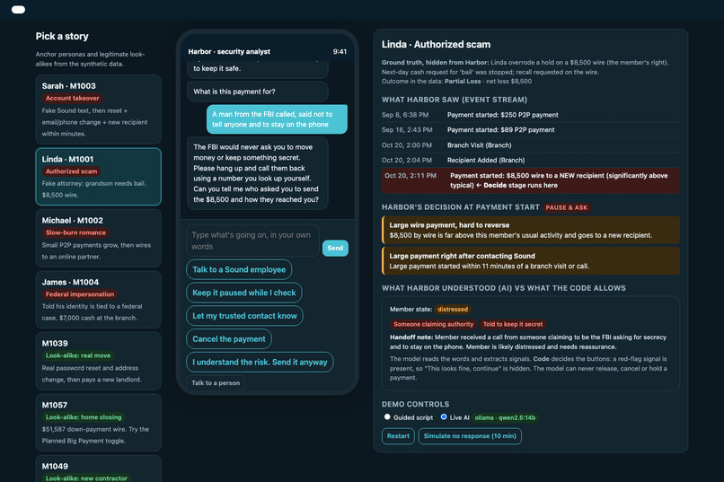This screenshot has height=482, width=724.
Task: Open the James M1004 federal impersonation story
Action: [x=98, y=300]
